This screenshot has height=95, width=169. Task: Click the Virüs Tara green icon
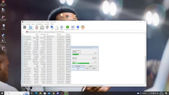point(68,28)
